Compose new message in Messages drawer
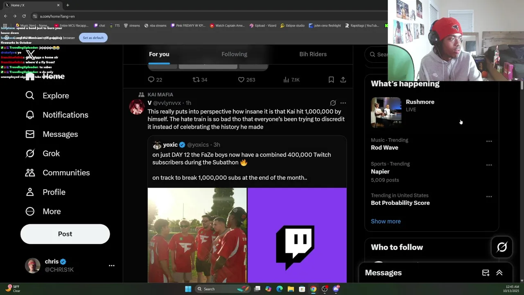The width and height of the screenshot is (524, 295). coord(486,272)
